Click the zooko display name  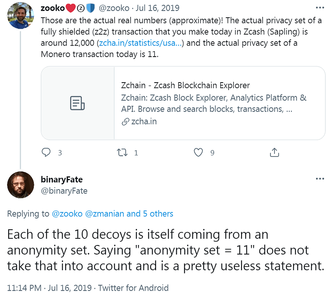[x=52, y=8]
